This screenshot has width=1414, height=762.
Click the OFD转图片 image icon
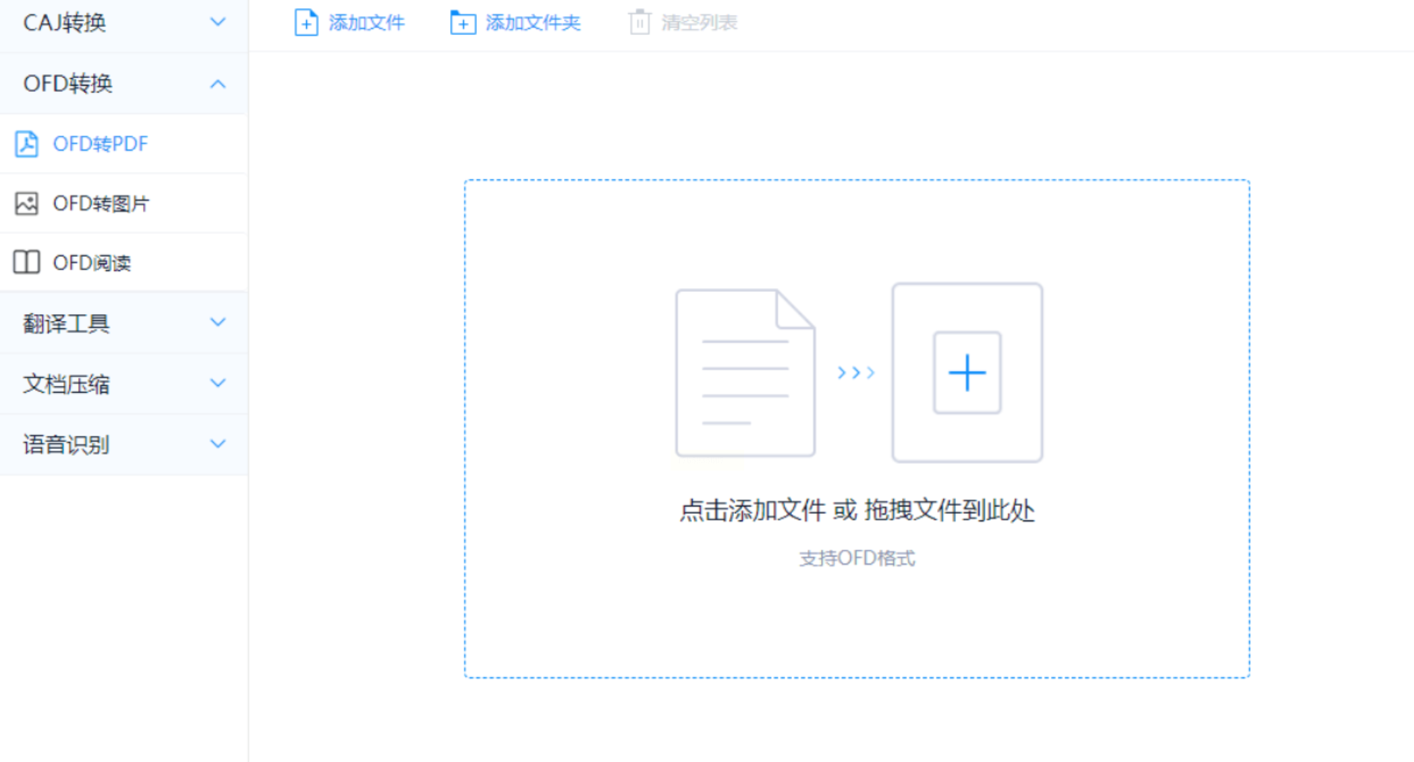[x=27, y=203]
